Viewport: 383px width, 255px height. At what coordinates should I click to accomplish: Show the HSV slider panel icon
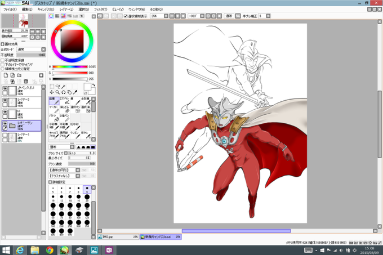click(63, 16)
